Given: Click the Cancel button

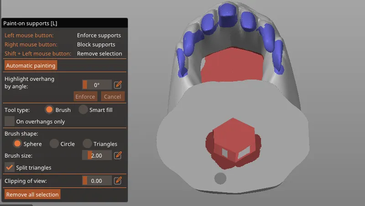Looking at the screenshot, I should [112, 96].
